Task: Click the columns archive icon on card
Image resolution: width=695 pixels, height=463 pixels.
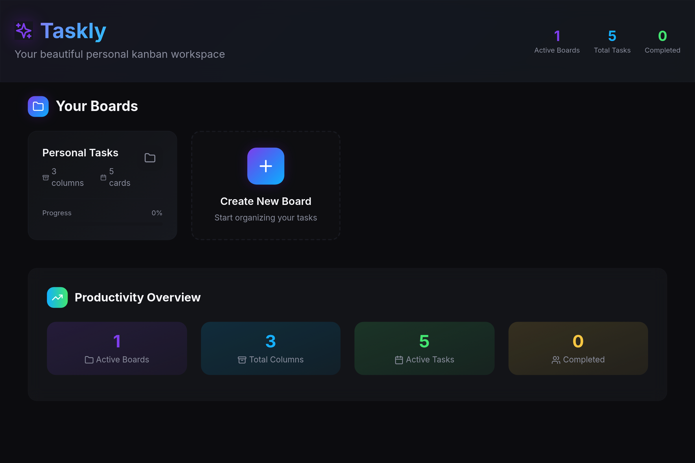Action: [x=45, y=177]
